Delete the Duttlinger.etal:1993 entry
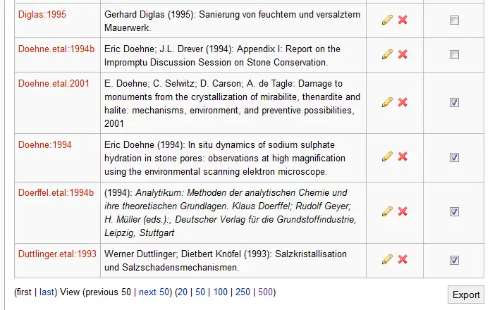This screenshot has width=490, height=310. click(x=403, y=259)
